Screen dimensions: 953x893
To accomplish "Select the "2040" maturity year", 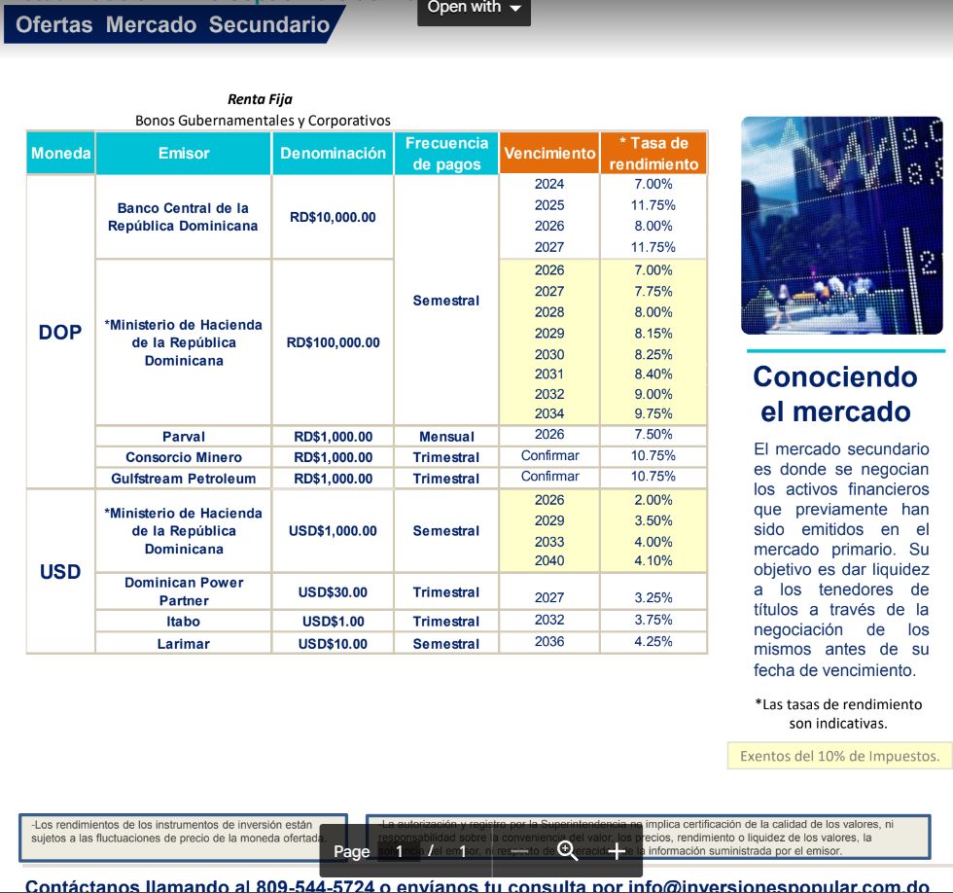I will (549, 560).
